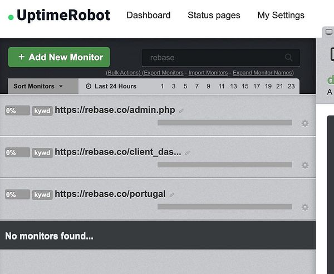Click the UptimeRobot logo
Image resolution: width=334 pixels, height=274 pixels.
click(x=59, y=16)
